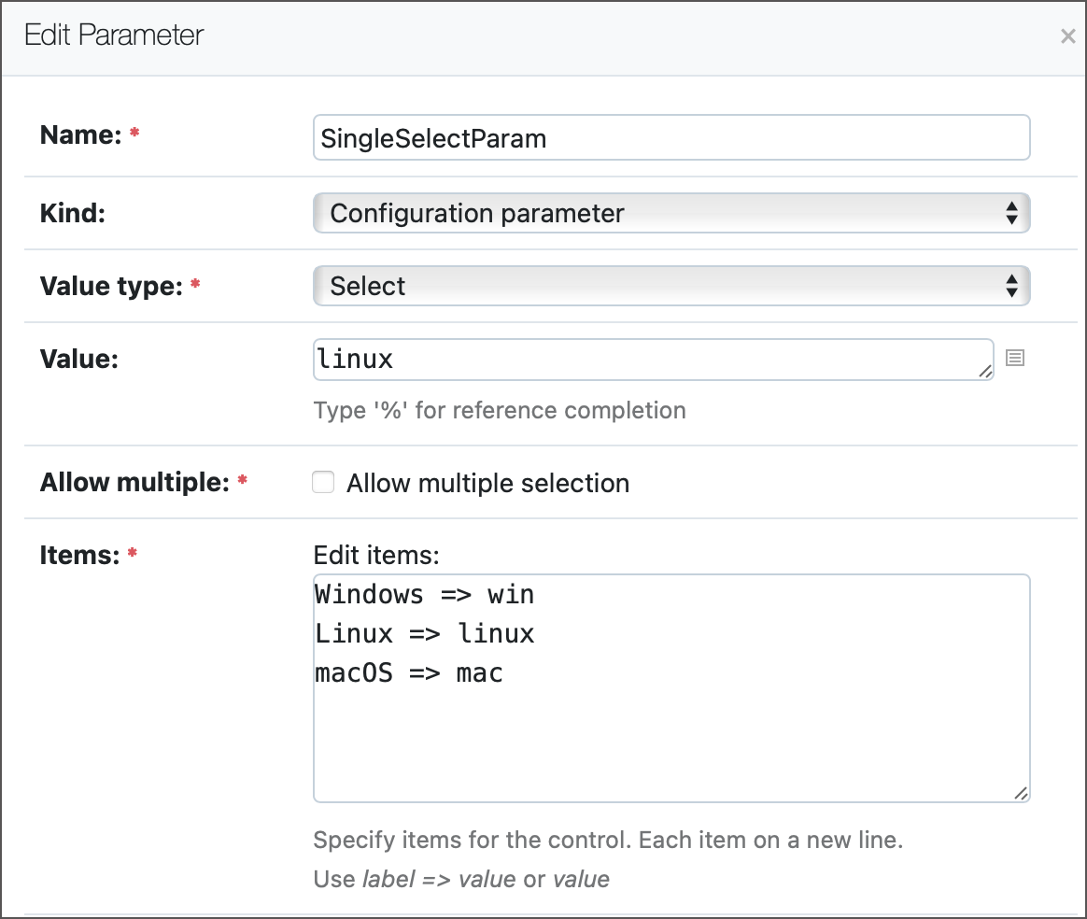Click the required asterisk beside Name label
Screen dimensions: 1087x919
click(134, 132)
